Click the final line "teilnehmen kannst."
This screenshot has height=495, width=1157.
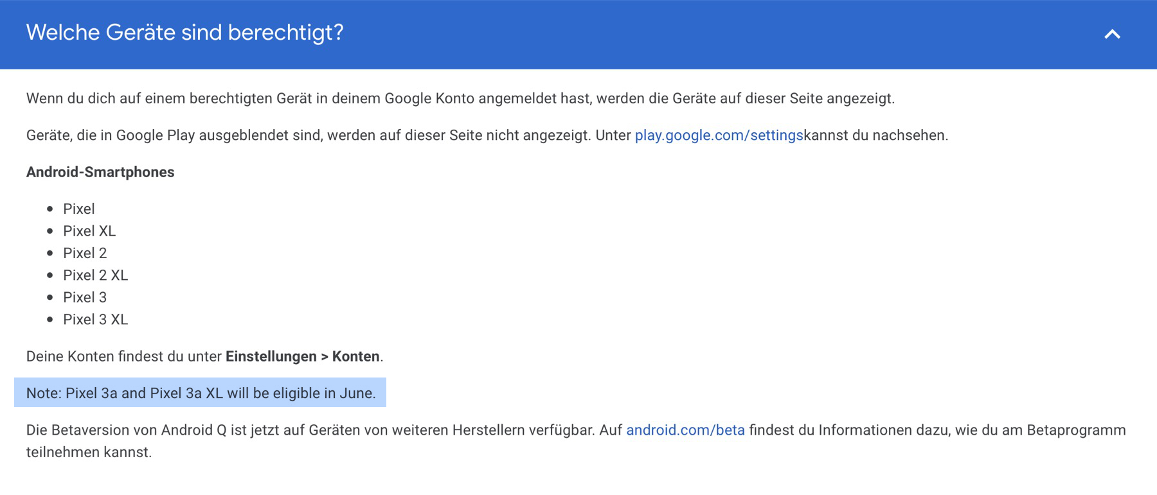[x=89, y=453]
